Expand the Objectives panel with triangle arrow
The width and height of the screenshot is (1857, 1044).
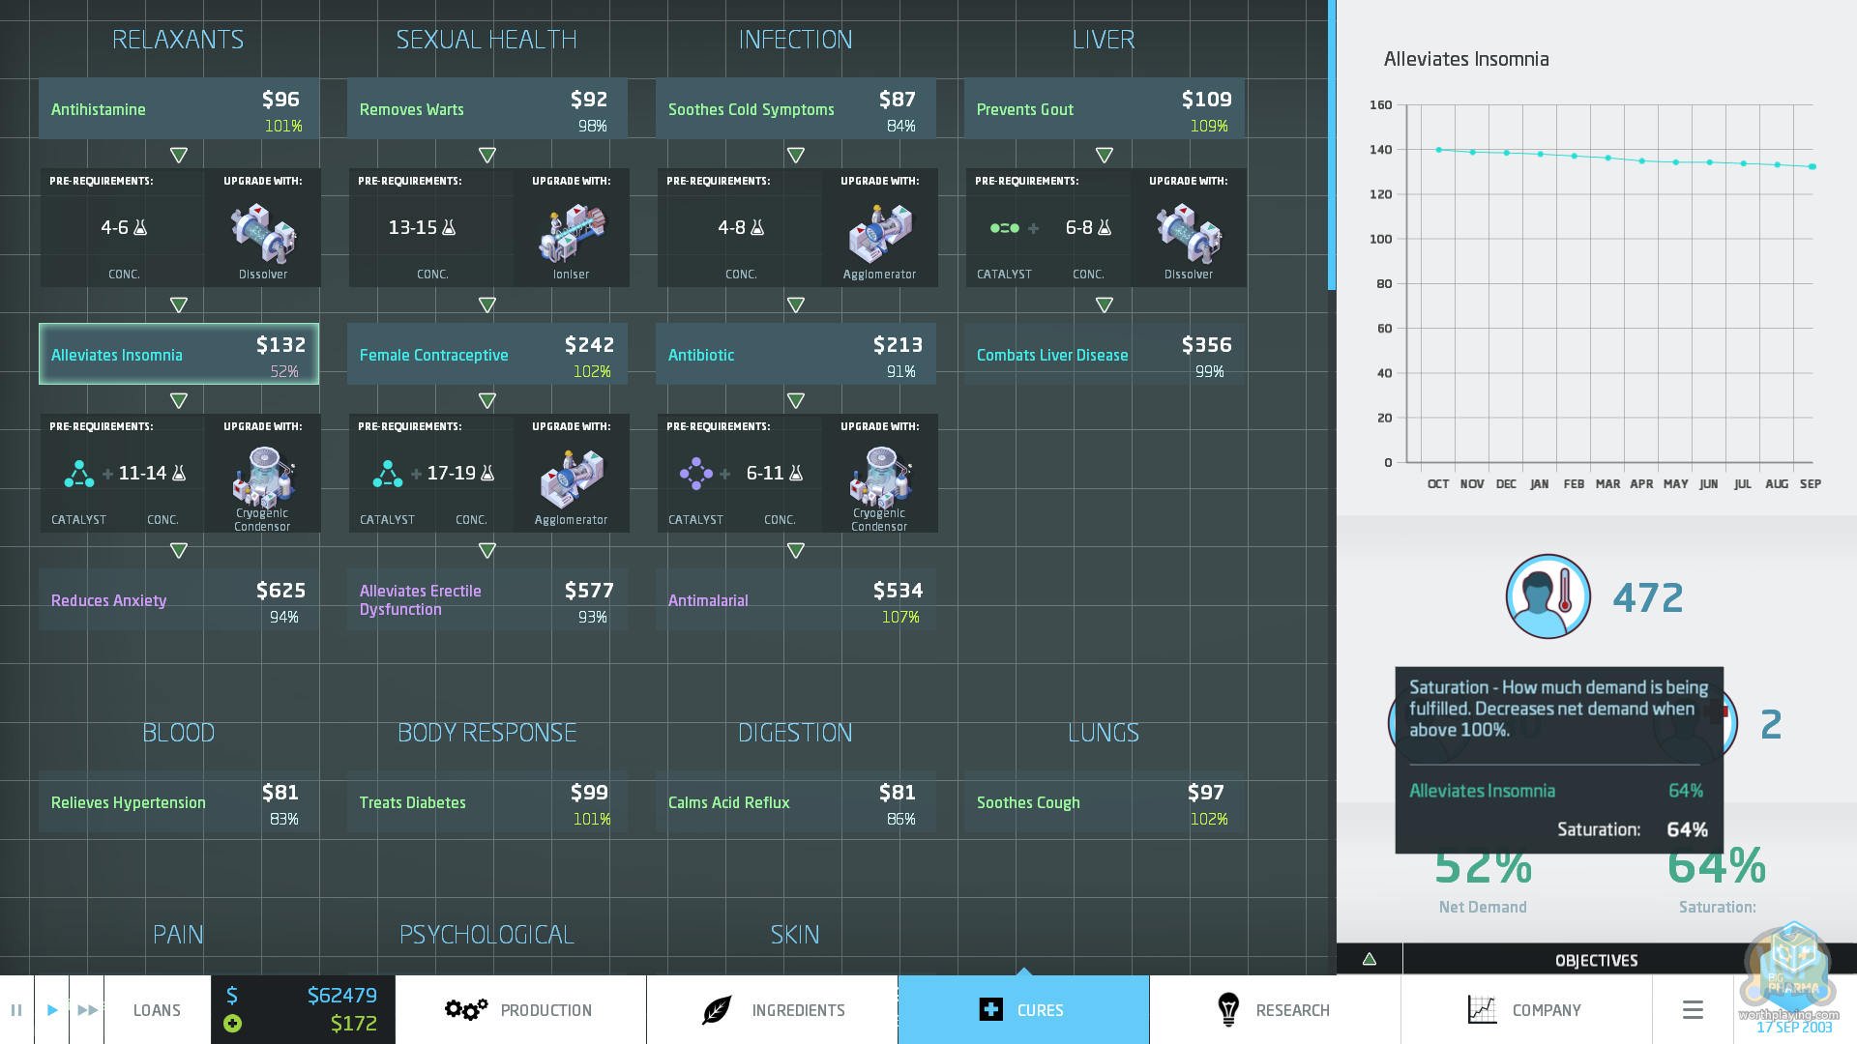(x=1370, y=959)
